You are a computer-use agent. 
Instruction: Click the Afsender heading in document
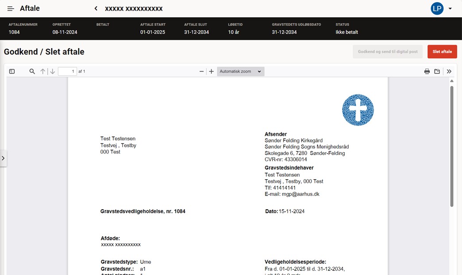tap(276, 134)
